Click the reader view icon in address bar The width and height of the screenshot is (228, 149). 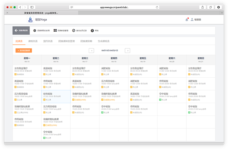(72, 7)
